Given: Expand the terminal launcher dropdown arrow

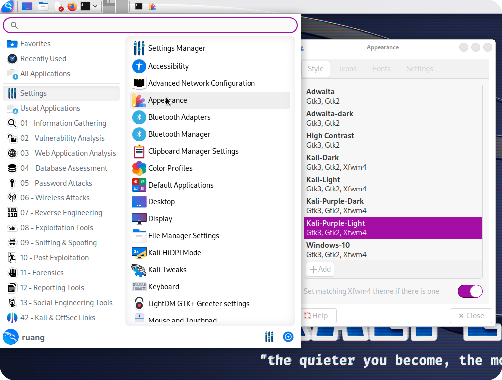Looking at the screenshot, I should [95, 6].
